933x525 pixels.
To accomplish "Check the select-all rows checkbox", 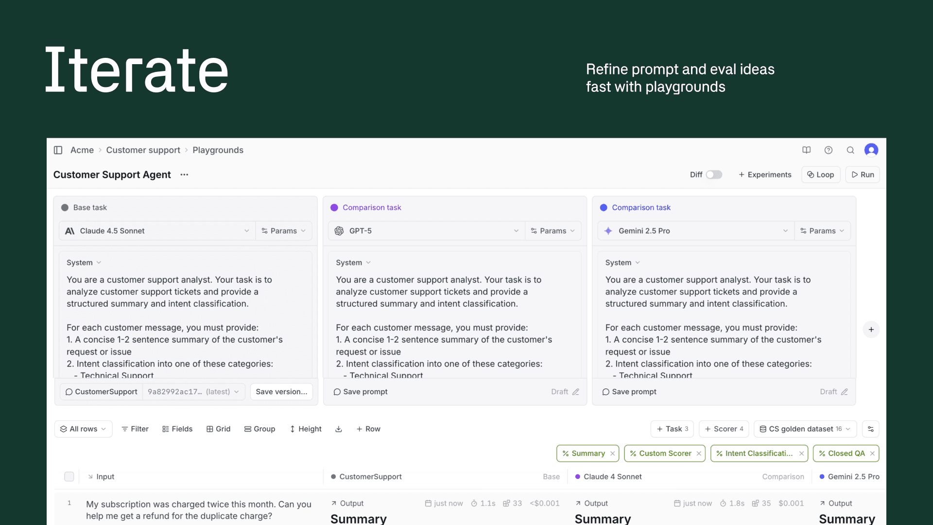I will click(x=69, y=476).
